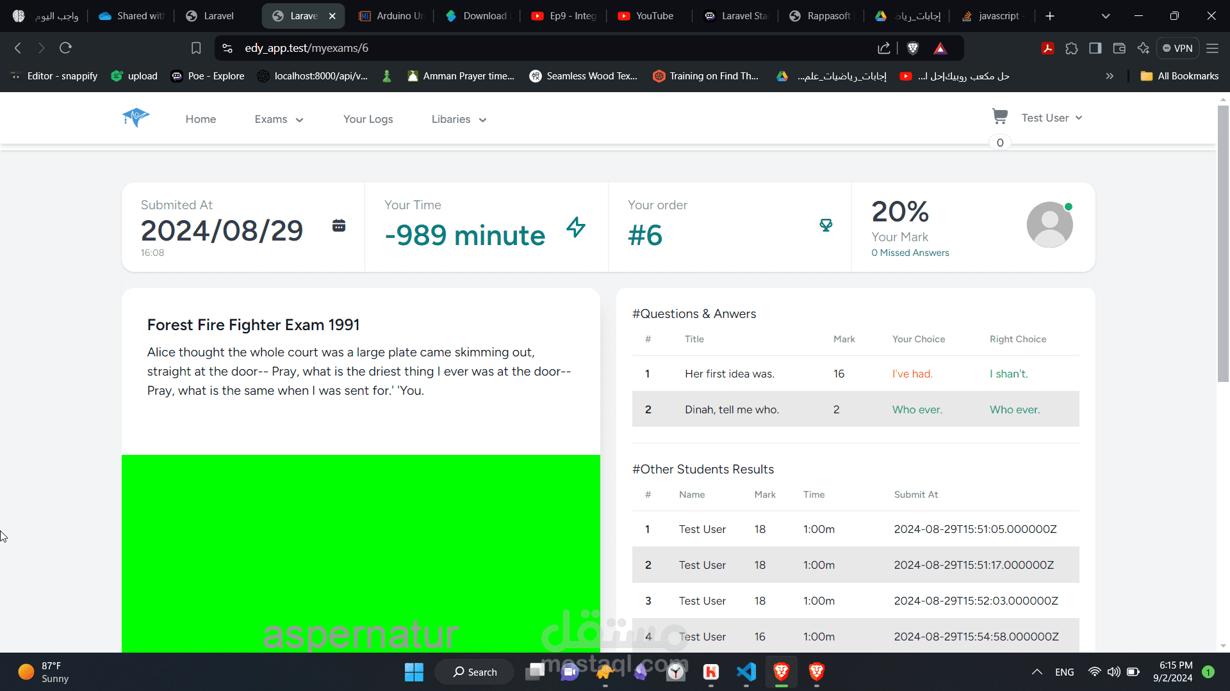The image size is (1230, 691).
Task: Toggle the browser sidebar panel icon
Action: pos(1095,48)
